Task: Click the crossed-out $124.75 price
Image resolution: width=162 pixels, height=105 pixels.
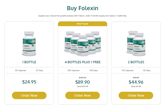Action: 83,78
